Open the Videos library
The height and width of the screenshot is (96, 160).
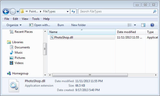pyautogui.click(x=19, y=63)
